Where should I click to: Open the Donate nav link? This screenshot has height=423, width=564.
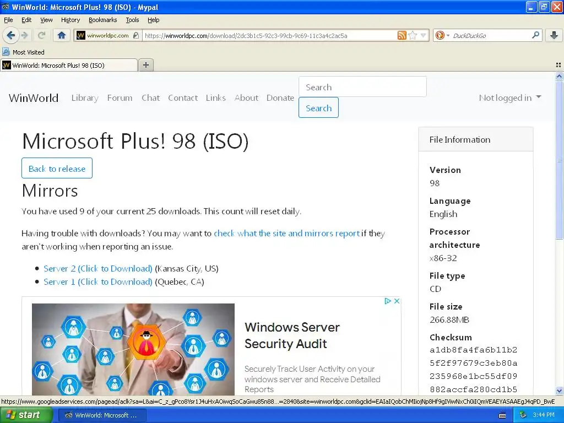(280, 98)
